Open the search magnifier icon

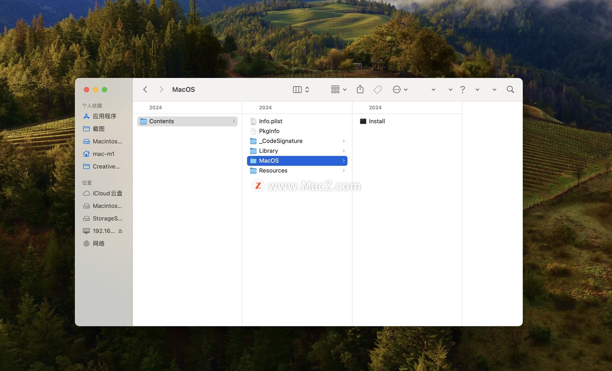point(510,89)
